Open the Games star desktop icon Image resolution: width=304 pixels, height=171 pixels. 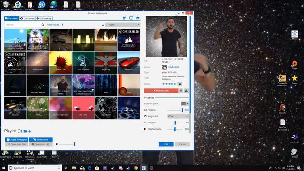coord(294,79)
